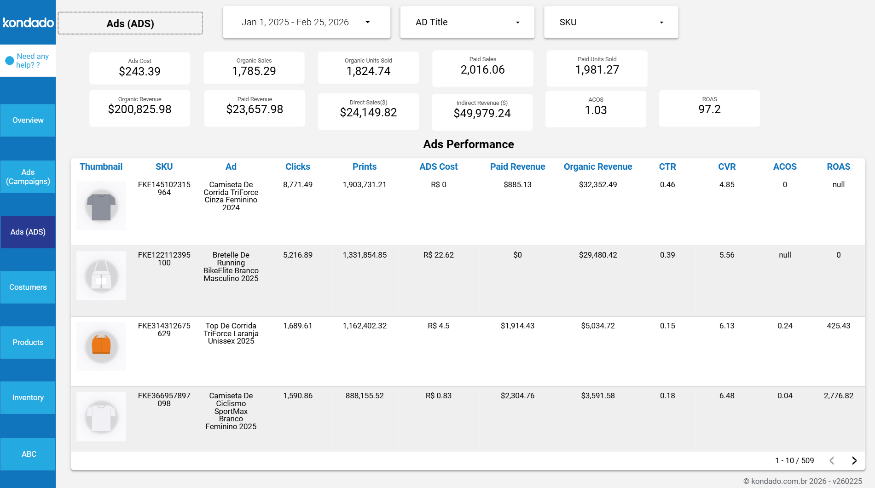The height and width of the screenshot is (488, 875).
Task: Click the Ads (ADS) title header
Action: (130, 23)
